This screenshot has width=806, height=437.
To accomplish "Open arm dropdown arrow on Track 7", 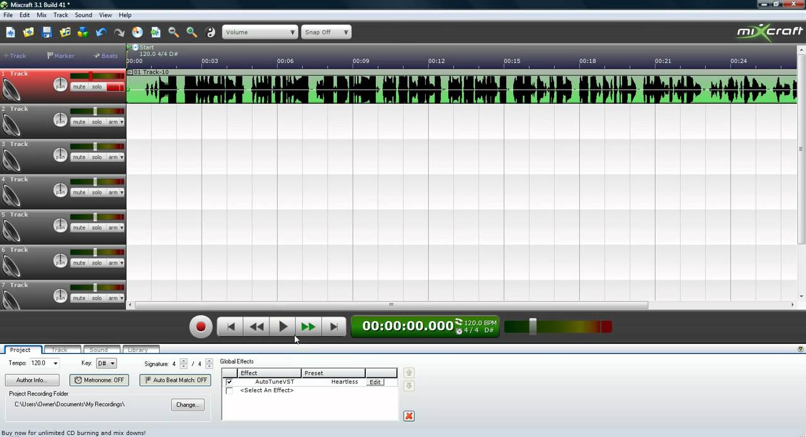I will [x=122, y=298].
